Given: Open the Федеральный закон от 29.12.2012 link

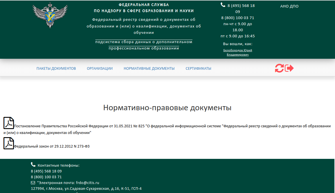Looking at the screenshot, I should tap(52, 146).
